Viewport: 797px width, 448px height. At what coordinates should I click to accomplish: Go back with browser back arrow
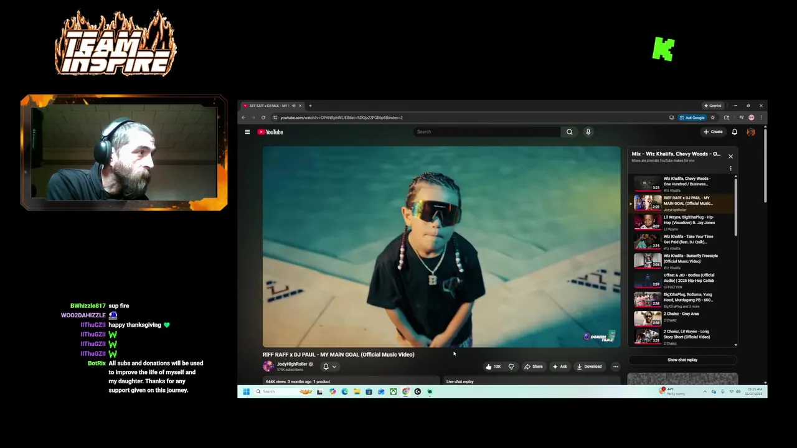point(243,118)
